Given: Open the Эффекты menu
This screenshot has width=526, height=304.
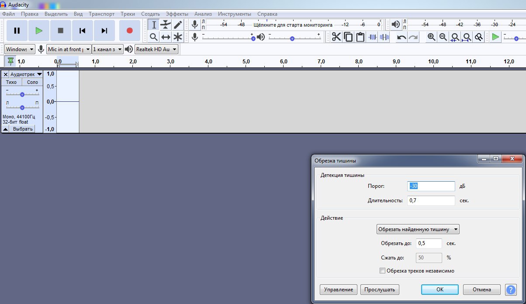Looking at the screenshot, I should [x=177, y=14].
